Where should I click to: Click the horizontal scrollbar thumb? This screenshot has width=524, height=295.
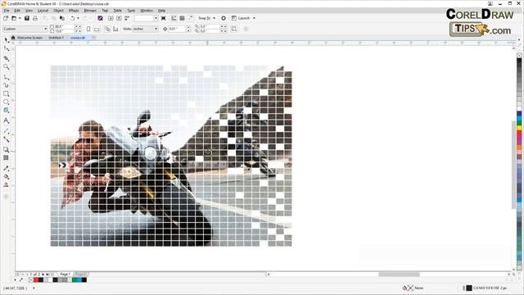pos(399,275)
